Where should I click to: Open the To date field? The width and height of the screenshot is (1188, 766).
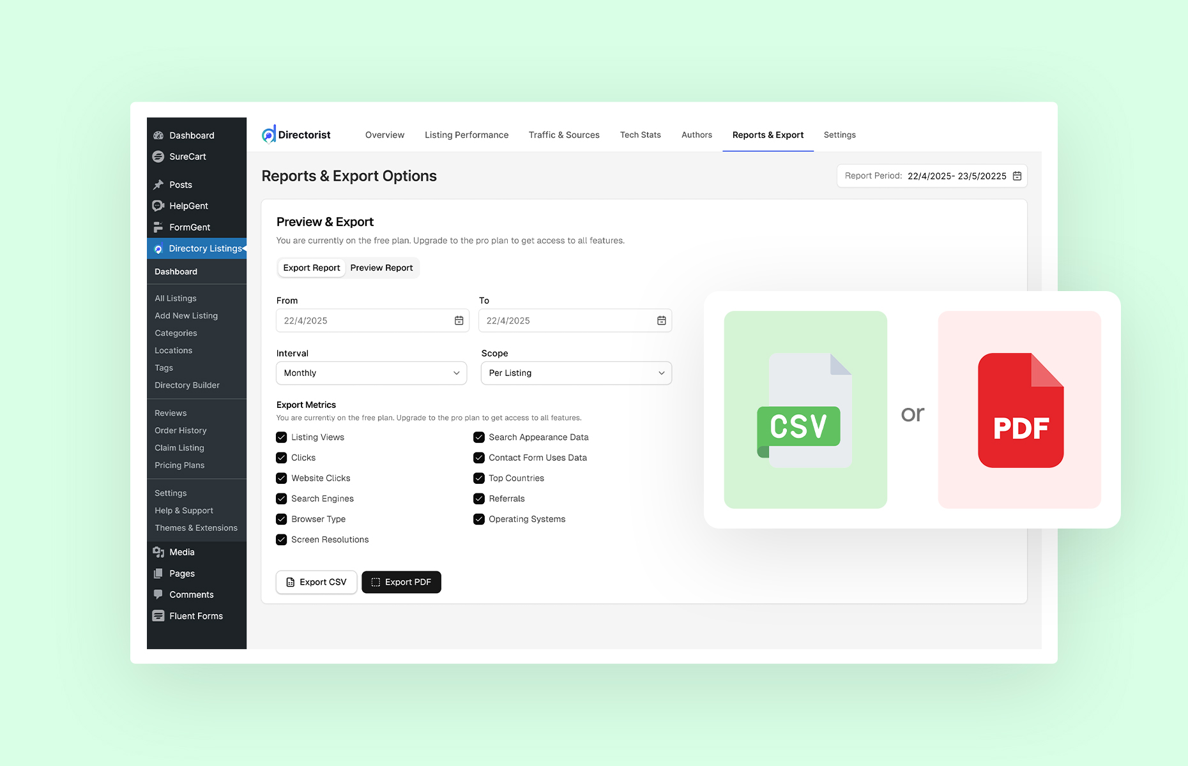click(575, 320)
